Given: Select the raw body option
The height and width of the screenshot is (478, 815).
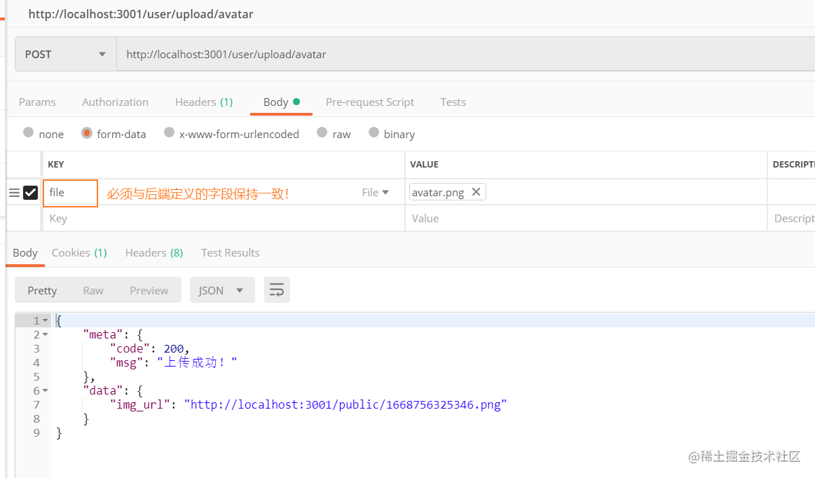Looking at the screenshot, I should pyautogui.click(x=322, y=132).
